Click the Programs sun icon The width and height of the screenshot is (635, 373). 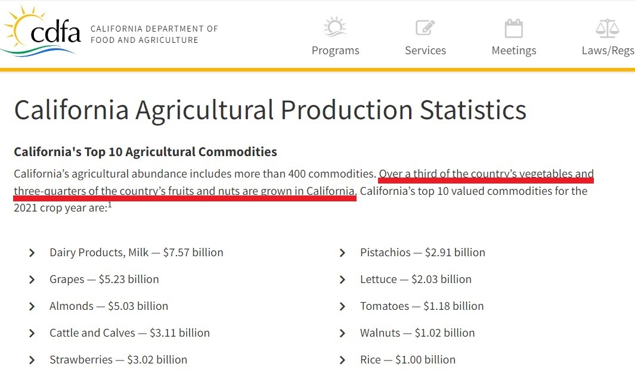pos(335,27)
